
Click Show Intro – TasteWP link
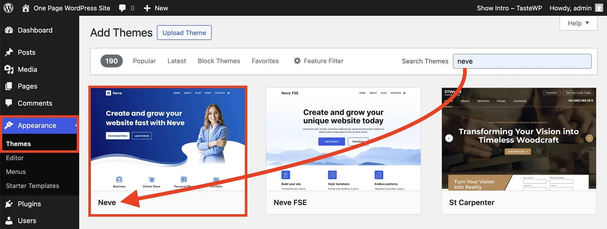[509, 8]
